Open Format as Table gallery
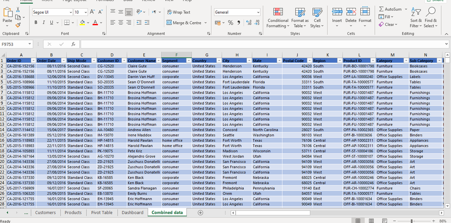Viewport: 451px width, 223px height. tap(300, 18)
